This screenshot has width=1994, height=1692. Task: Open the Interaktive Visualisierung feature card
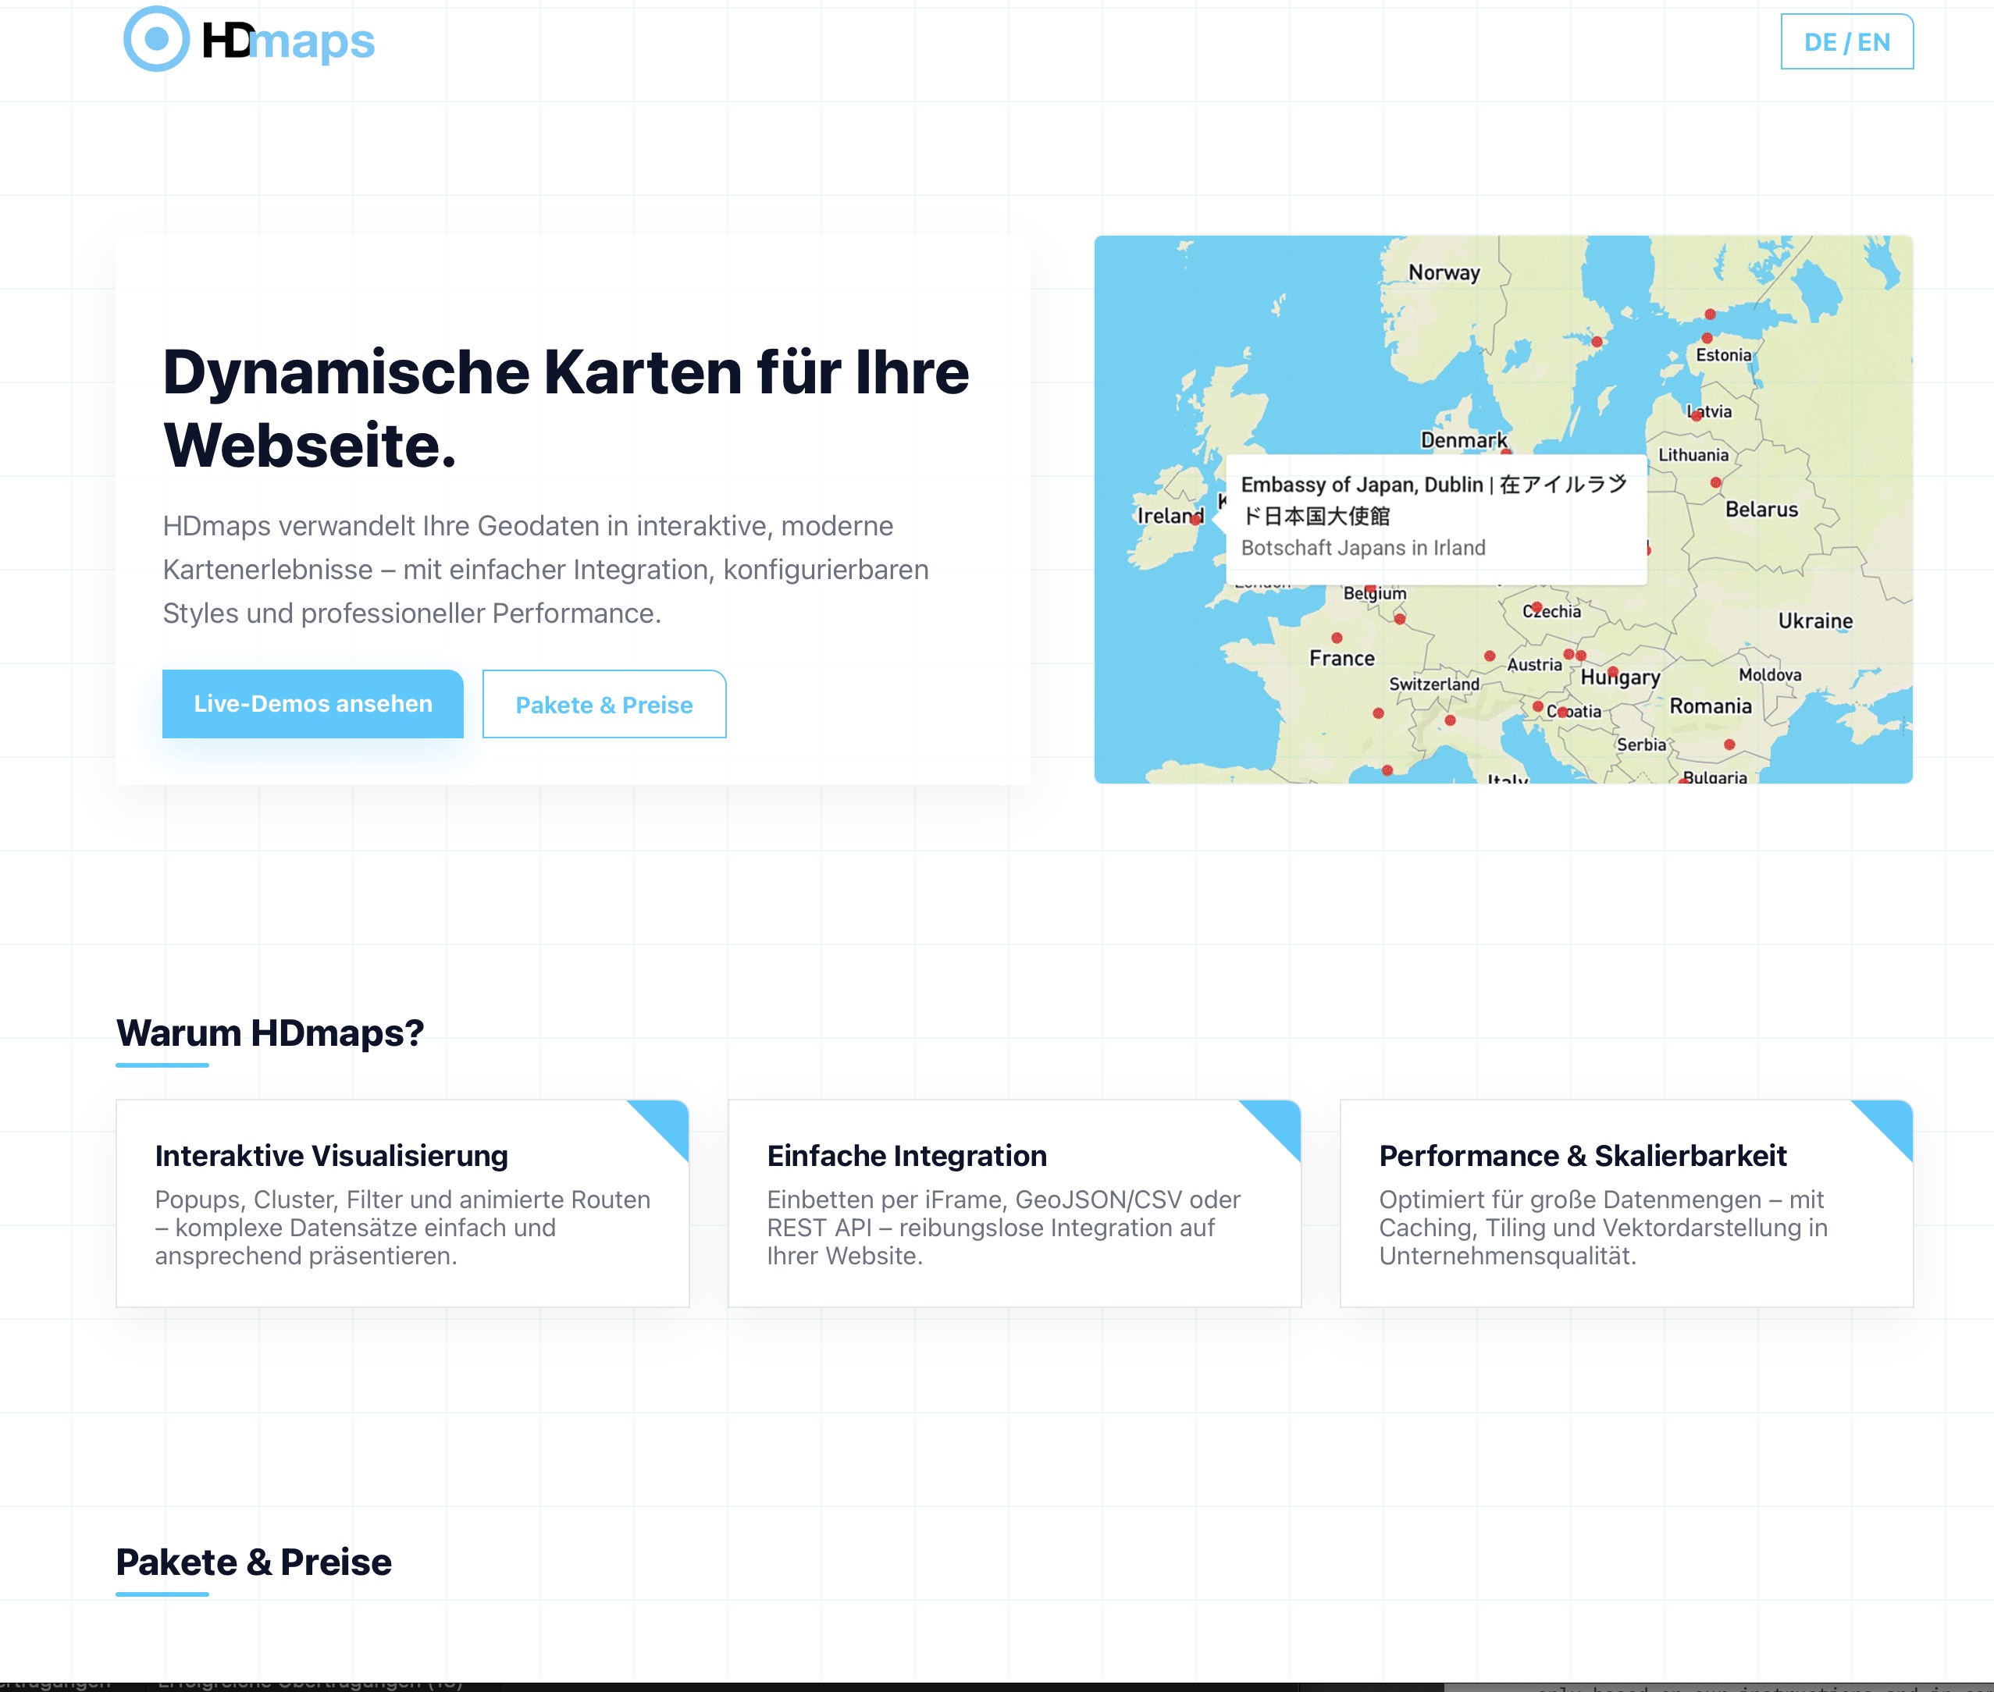(402, 1203)
